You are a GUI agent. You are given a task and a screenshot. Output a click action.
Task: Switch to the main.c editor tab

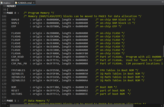[x=7, y=3]
